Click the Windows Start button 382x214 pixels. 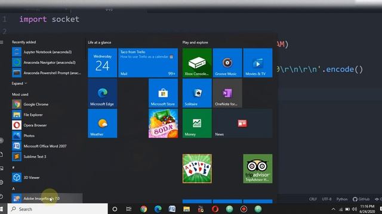2,209
